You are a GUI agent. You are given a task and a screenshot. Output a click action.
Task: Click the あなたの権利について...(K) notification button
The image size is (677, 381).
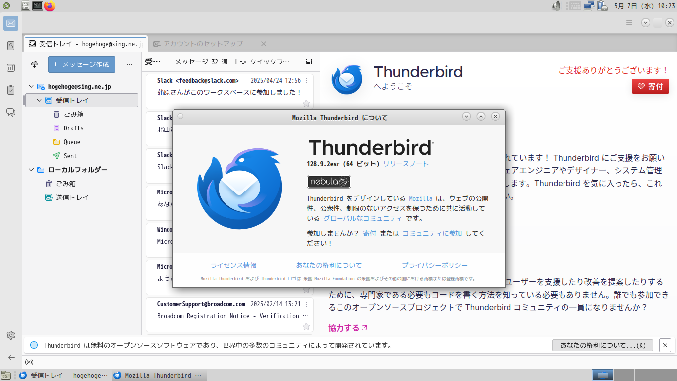(603, 345)
